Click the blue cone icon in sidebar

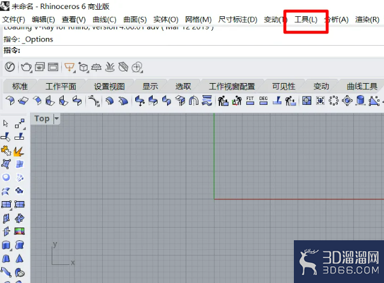point(20,258)
